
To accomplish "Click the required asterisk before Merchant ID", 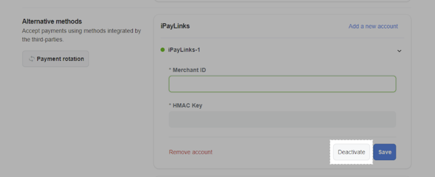I will pos(170,70).
